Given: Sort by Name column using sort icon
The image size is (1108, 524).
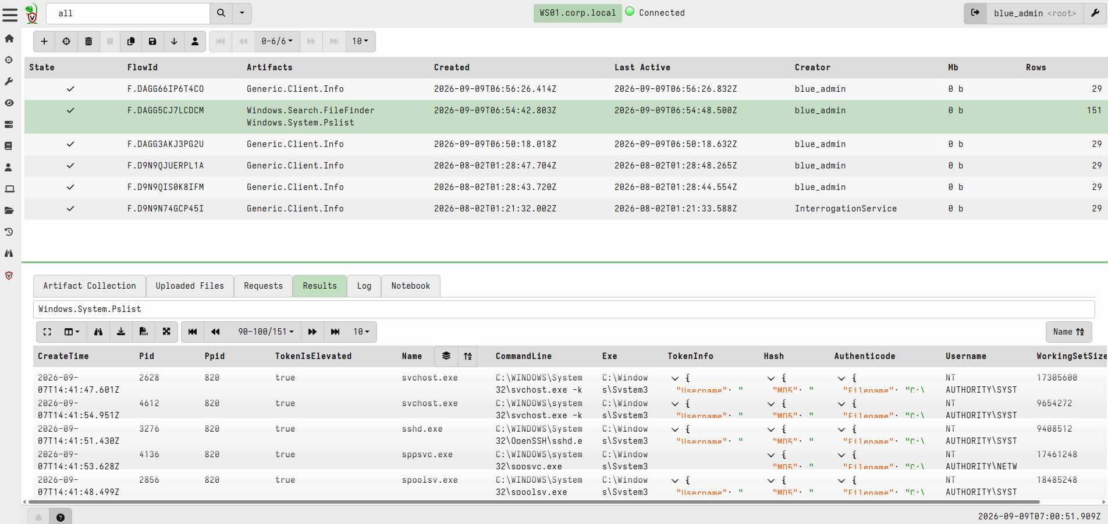Looking at the screenshot, I should pos(468,356).
